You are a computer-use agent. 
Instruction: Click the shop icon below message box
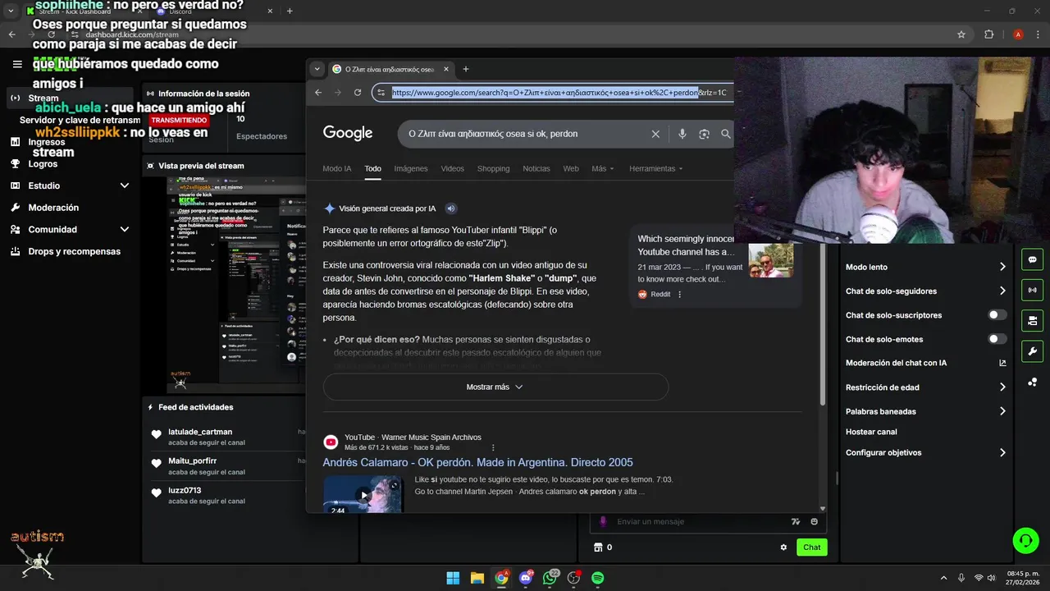click(598, 547)
